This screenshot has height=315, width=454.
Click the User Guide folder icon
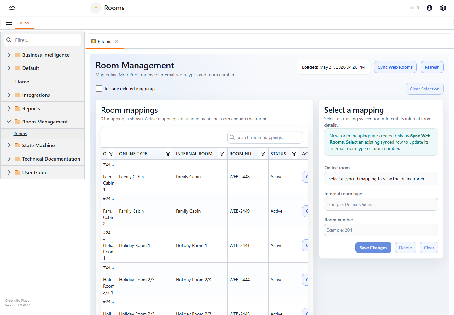(x=18, y=172)
